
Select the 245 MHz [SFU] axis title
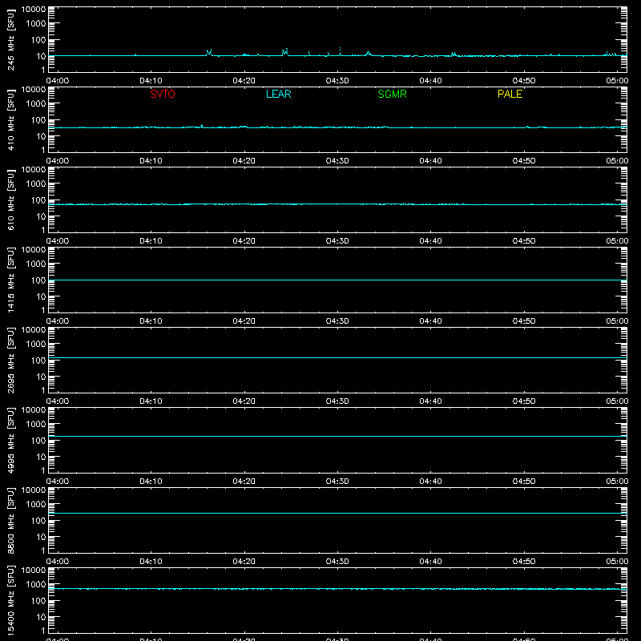click(10, 39)
